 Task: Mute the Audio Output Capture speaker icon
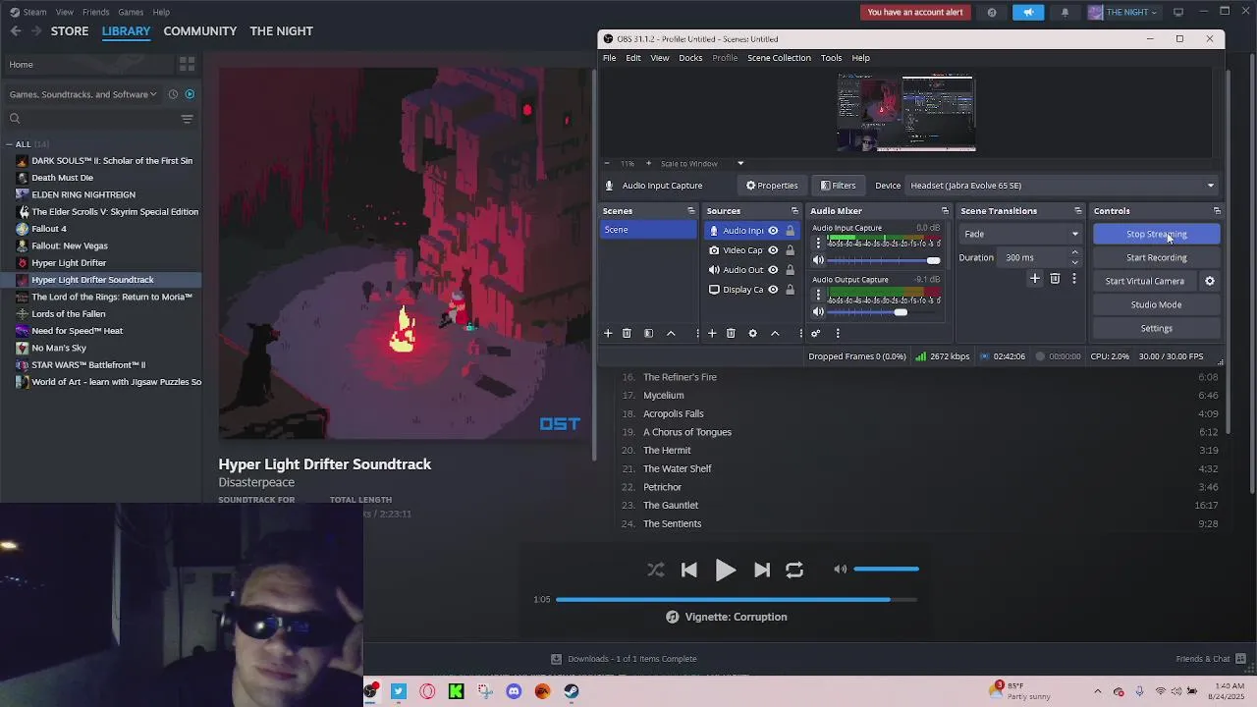click(x=818, y=312)
